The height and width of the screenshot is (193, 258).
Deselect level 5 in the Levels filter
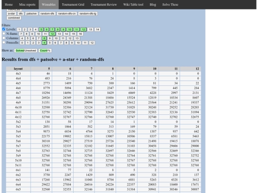[41, 30]
